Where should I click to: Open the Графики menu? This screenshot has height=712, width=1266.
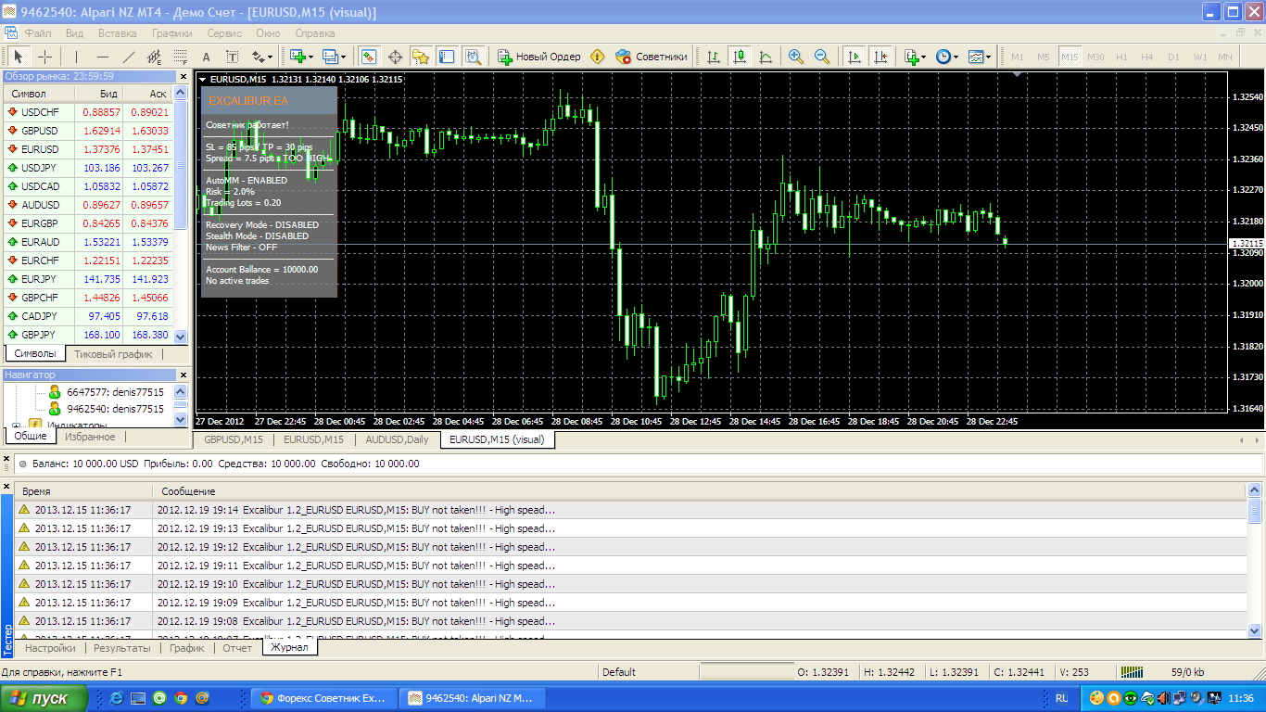click(x=172, y=32)
